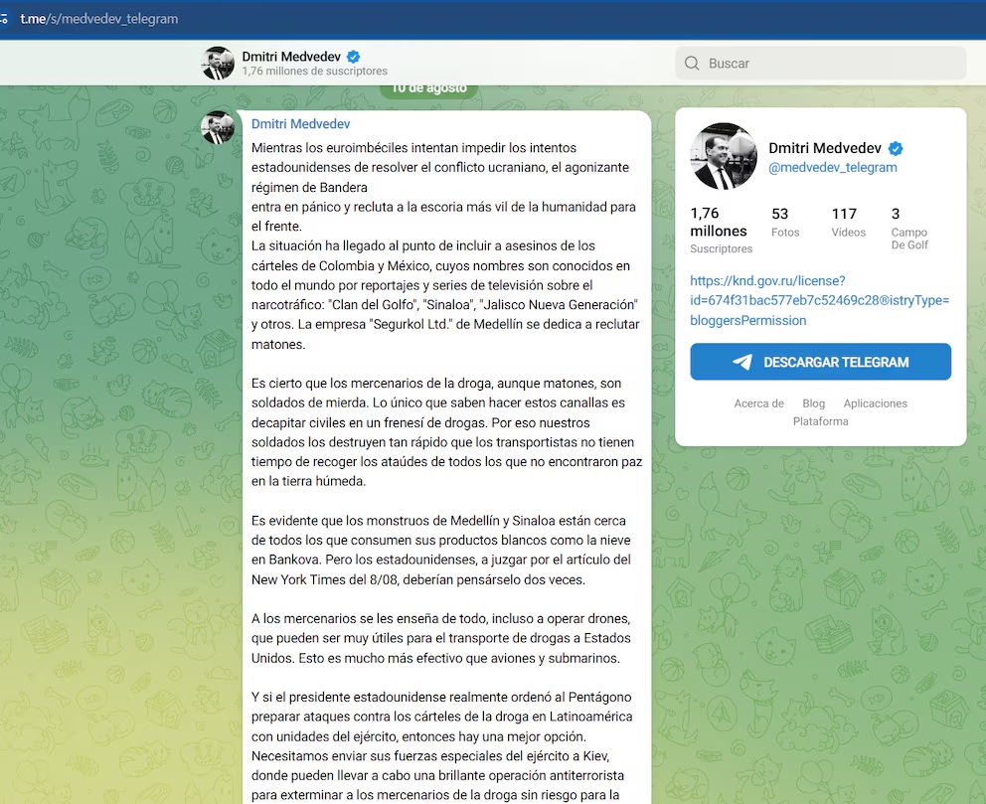Click the browser address bar URL
Viewport: 986px width, 804px height.
[x=99, y=18]
